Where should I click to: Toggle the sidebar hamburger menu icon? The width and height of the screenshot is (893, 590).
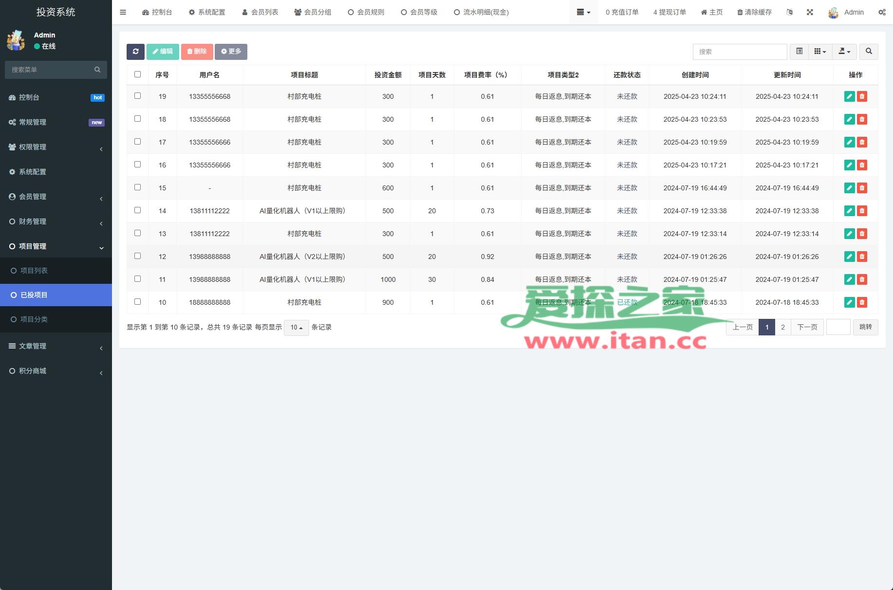(x=123, y=12)
